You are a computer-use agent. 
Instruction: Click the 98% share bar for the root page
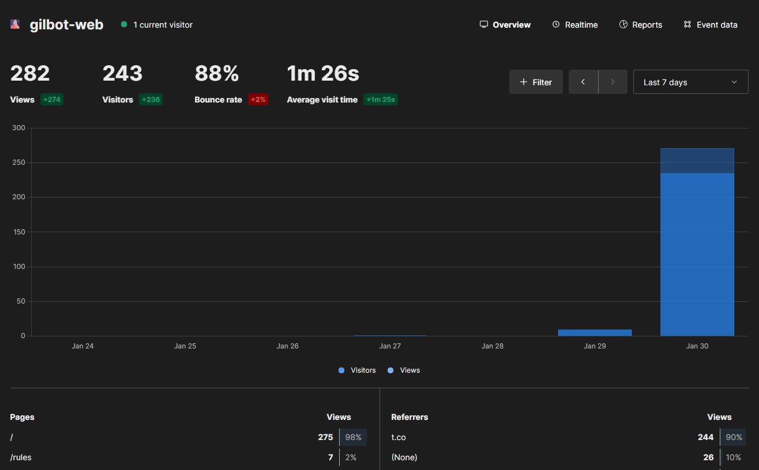[x=353, y=437]
